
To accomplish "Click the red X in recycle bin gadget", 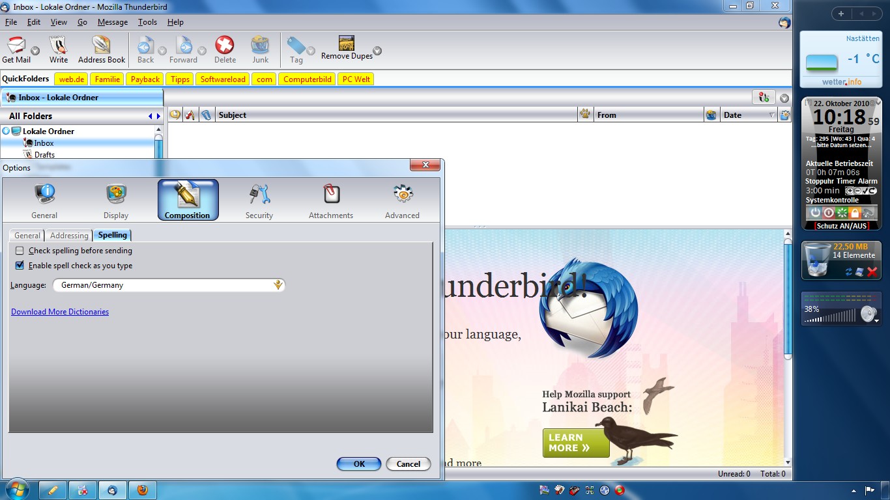I will (x=872, y=272).
